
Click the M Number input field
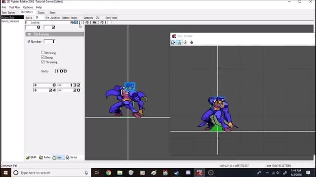click(49, 41)
